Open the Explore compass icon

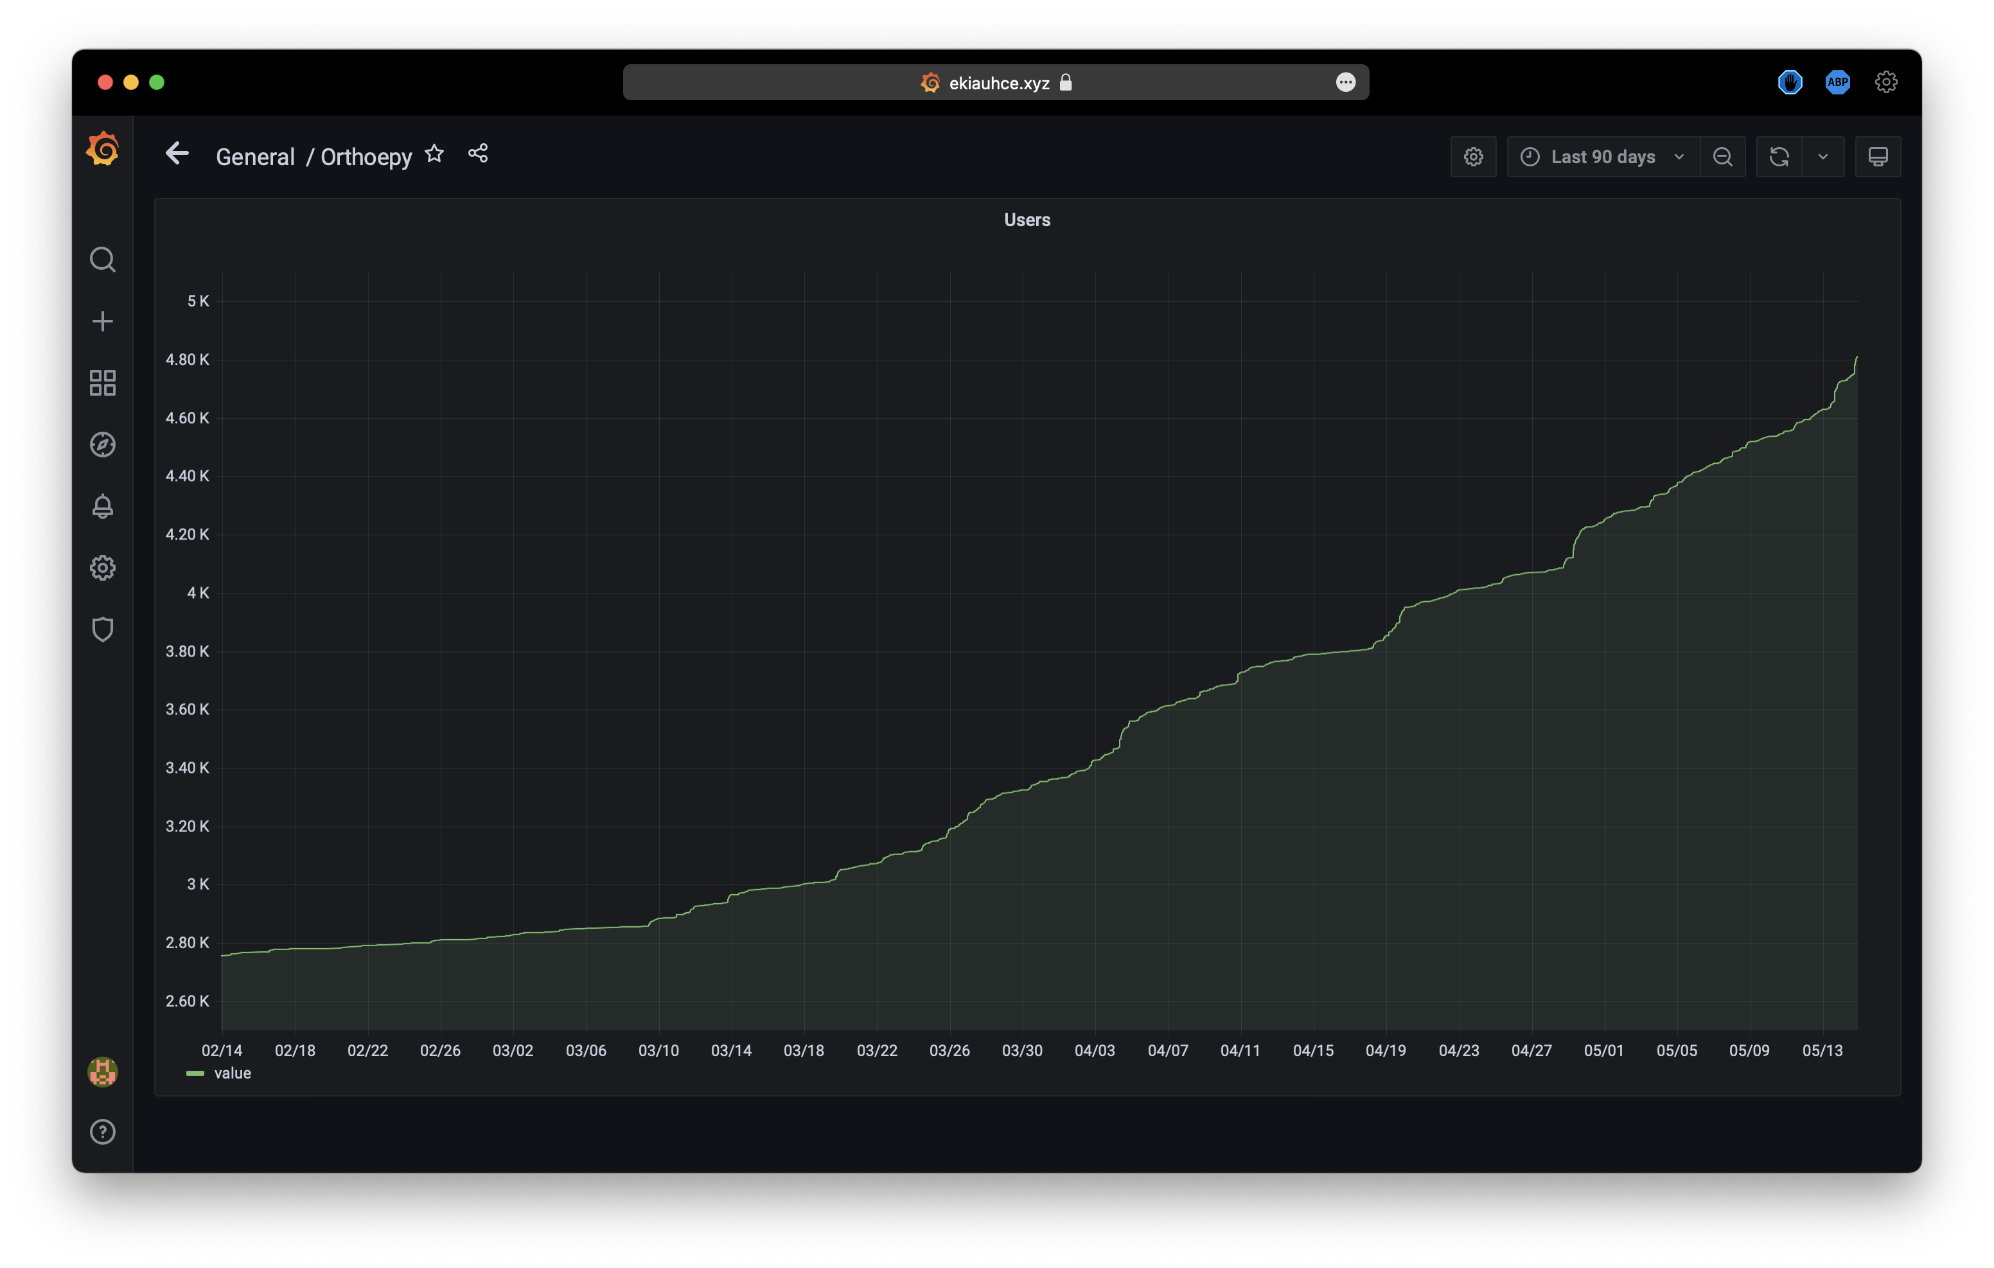(103, 445)
